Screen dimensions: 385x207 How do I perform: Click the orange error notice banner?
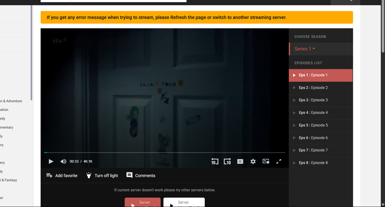(x=197, y=17)
